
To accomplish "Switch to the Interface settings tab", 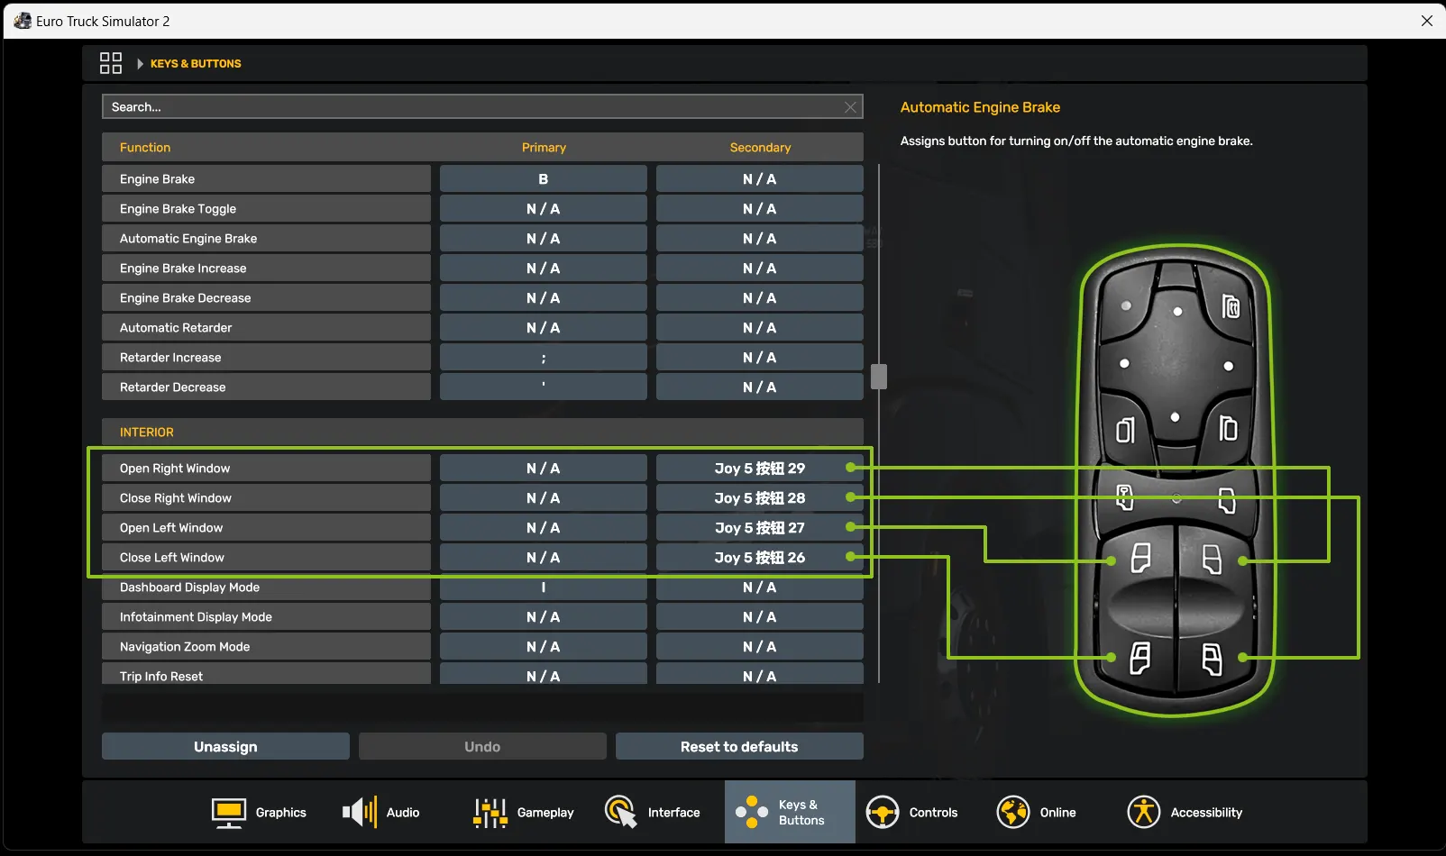I will click(651, 812).
